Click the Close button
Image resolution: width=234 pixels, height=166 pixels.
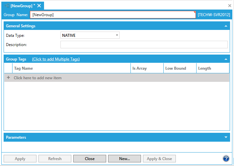(x=89, y=159)
